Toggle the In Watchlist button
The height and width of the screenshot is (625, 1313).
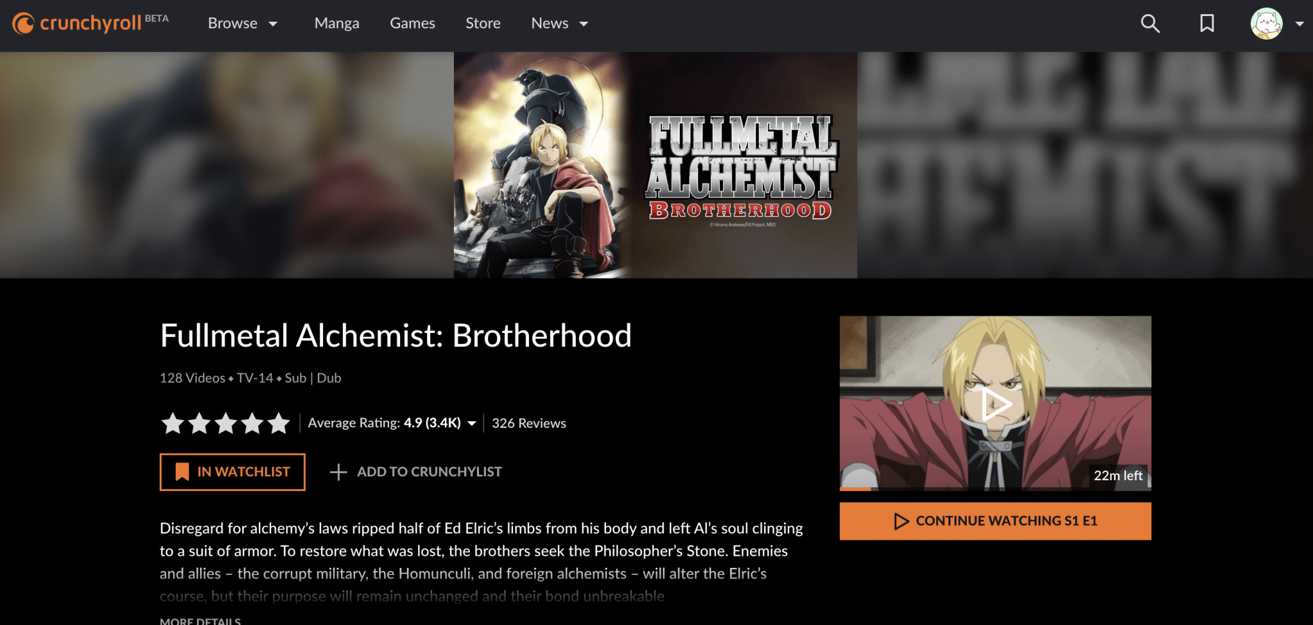pos(232,472)
